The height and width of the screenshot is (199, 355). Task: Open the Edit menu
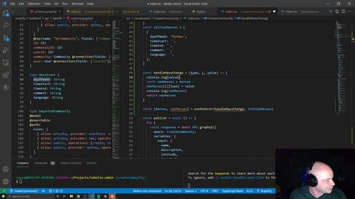(21, 4)
